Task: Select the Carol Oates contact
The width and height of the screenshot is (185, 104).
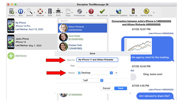Action: coord(83,37)
